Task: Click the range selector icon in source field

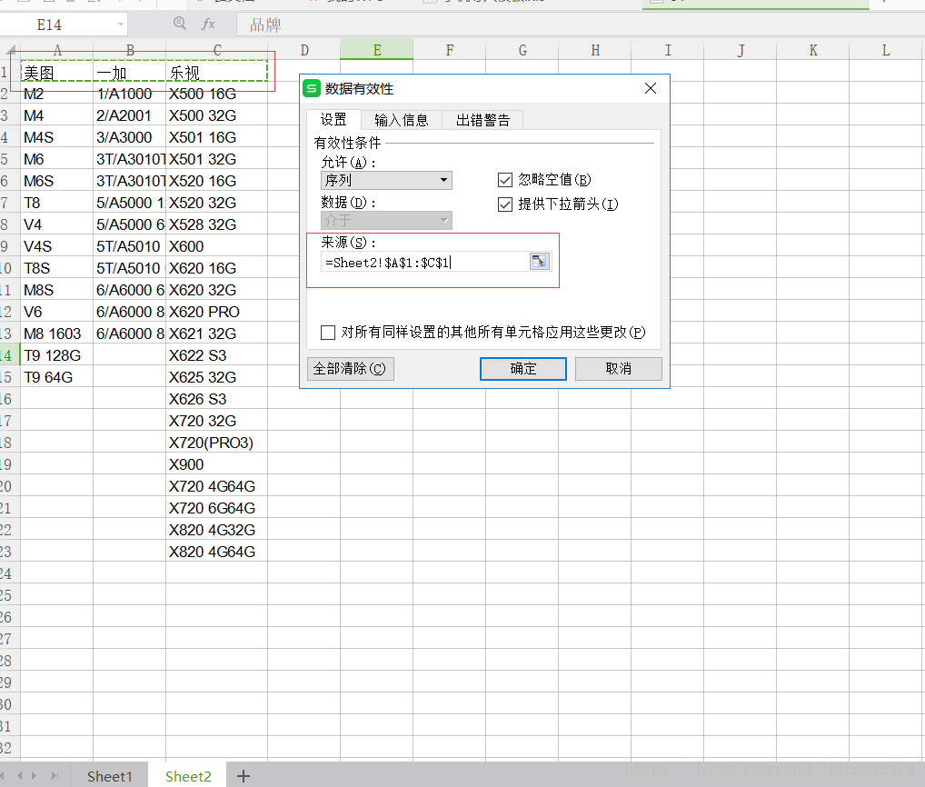Action: (x=539, y=262)
